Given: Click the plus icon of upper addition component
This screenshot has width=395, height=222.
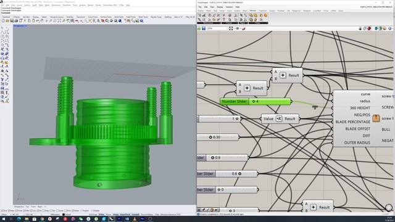Looking at the screenshot, I should tap(283, 75).
